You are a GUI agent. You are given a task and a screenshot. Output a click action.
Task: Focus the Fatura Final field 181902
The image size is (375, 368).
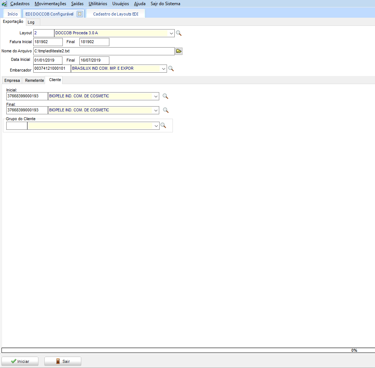[x=94, y=42]
